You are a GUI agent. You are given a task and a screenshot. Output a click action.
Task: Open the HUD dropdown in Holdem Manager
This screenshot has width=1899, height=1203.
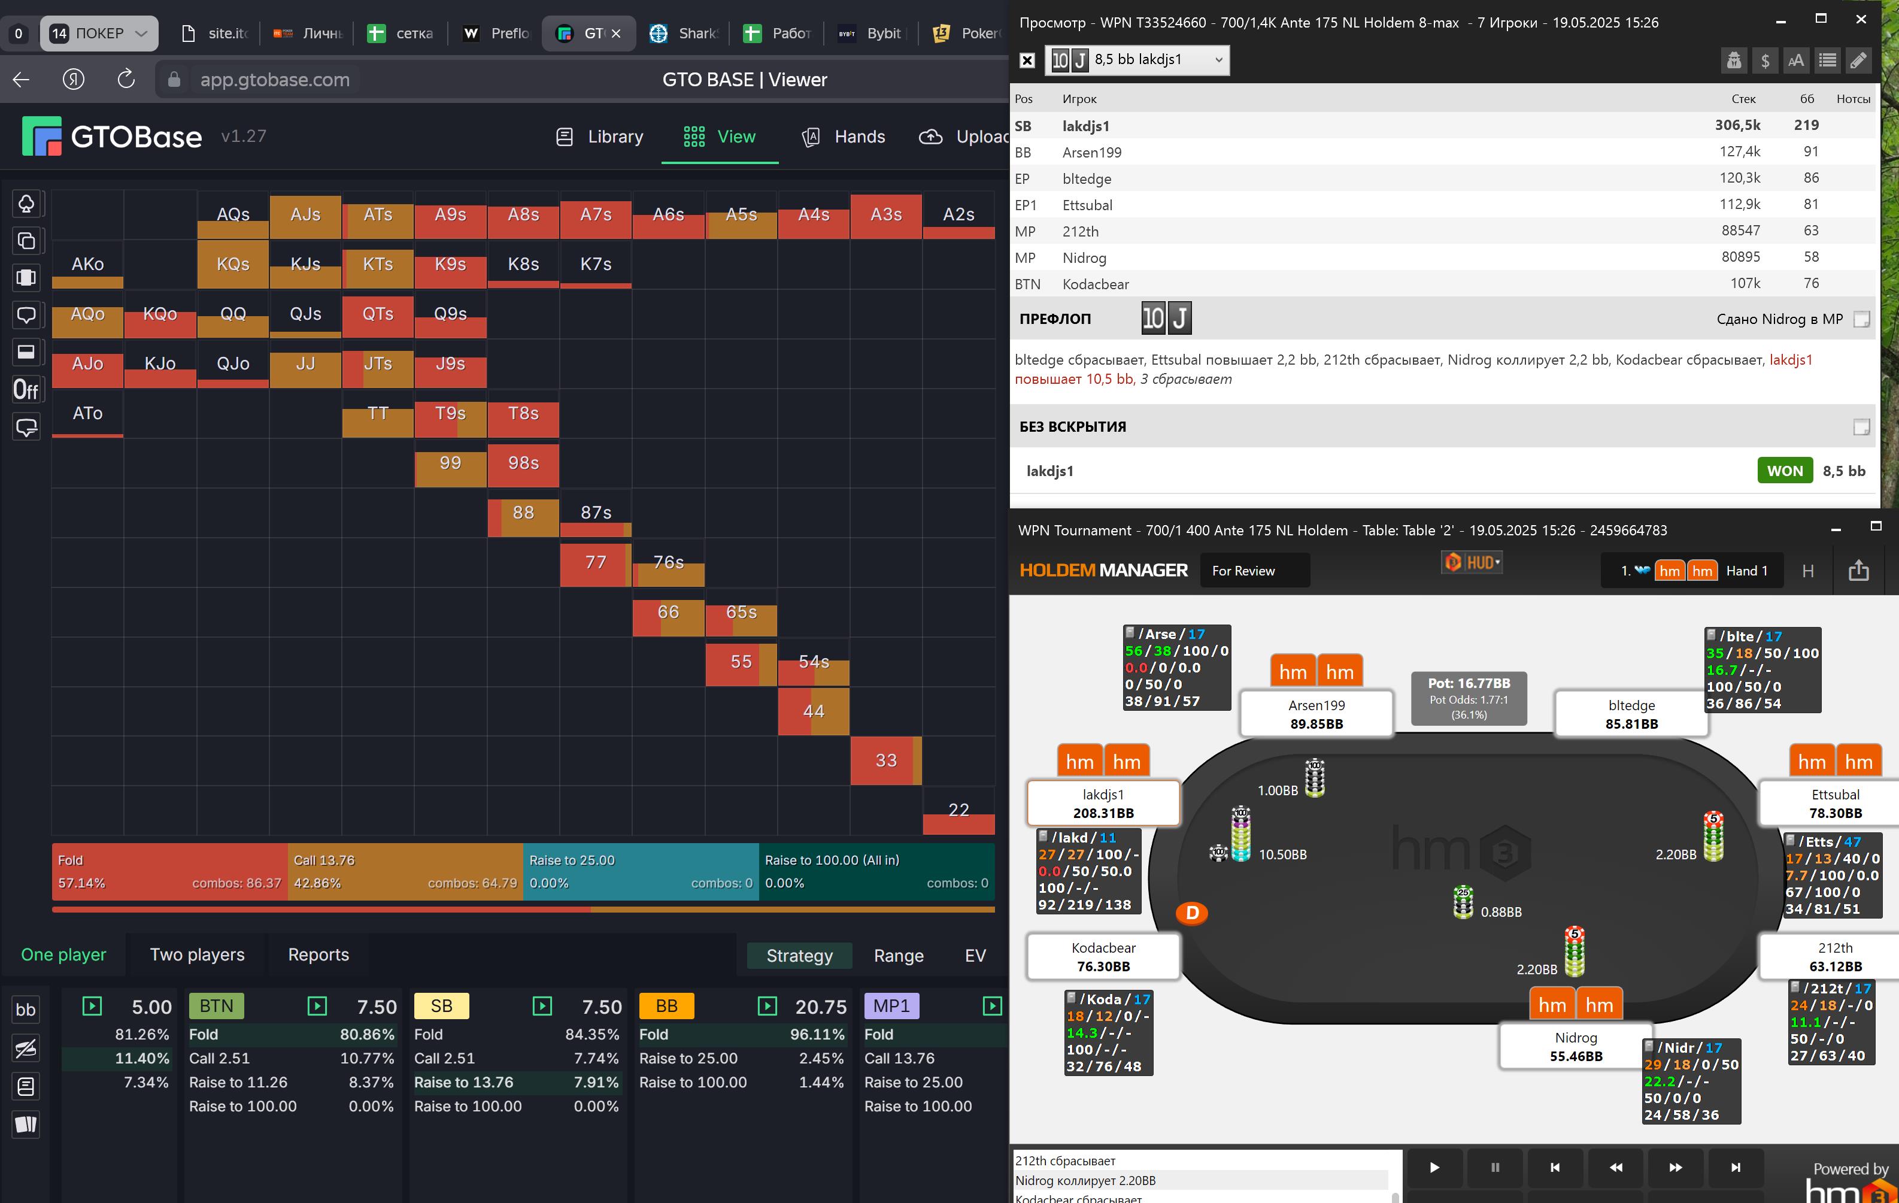click(x=1472, y=562)
